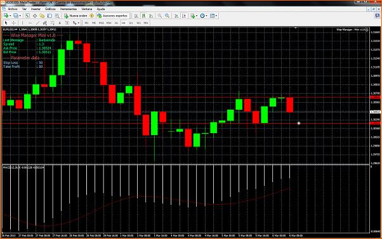
Task: Open the Strategy Tester
Action: (x=57, y=16)
